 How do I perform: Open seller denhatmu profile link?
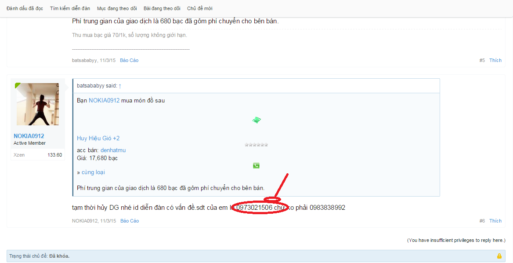coord(113,150)
